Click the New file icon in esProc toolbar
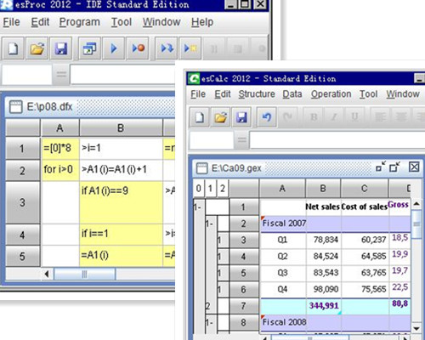The height and width of the screenshot is (340, 425). coord(14,48)
